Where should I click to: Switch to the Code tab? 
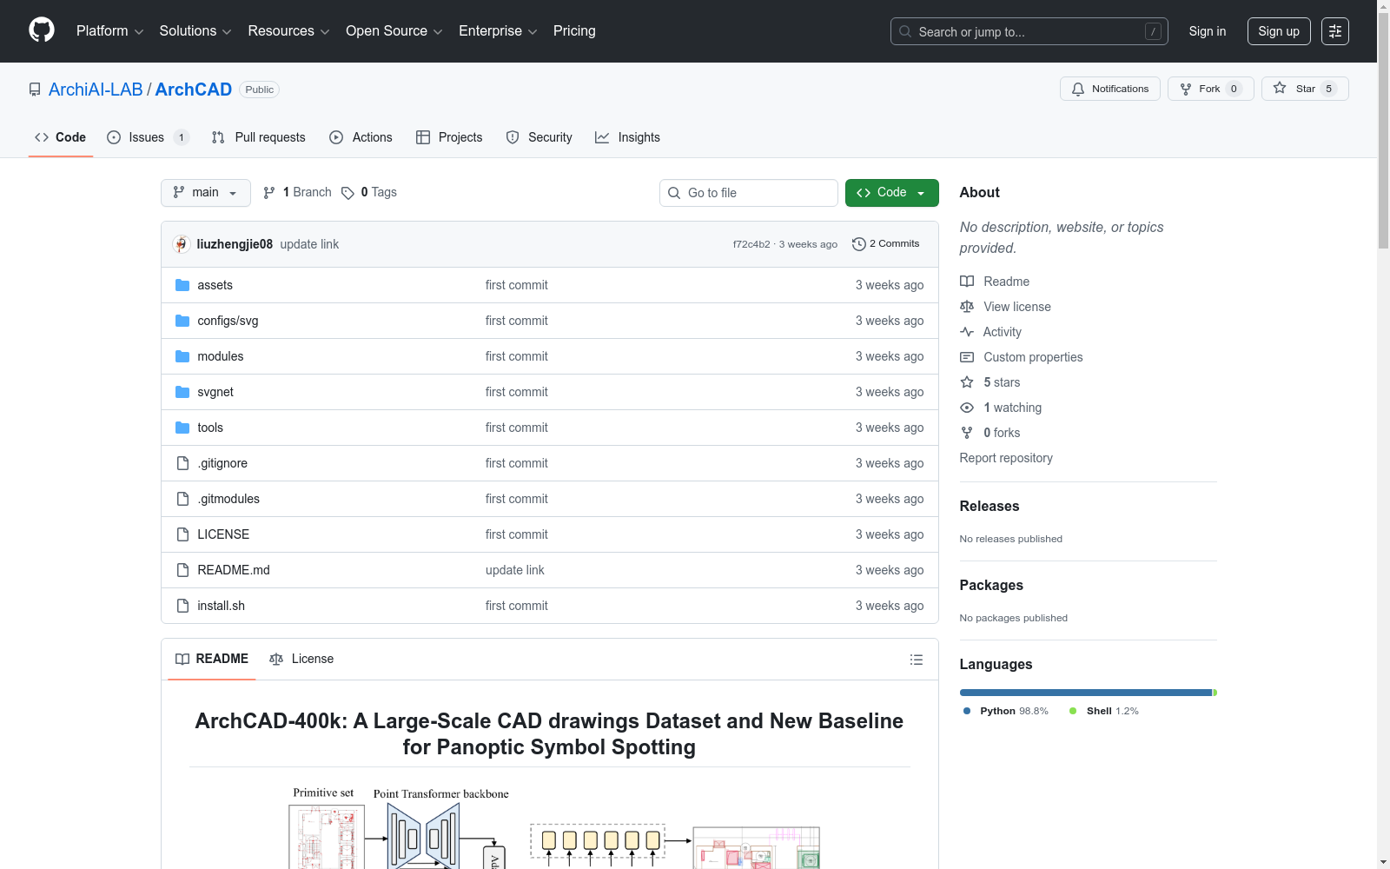pos(61,137)
